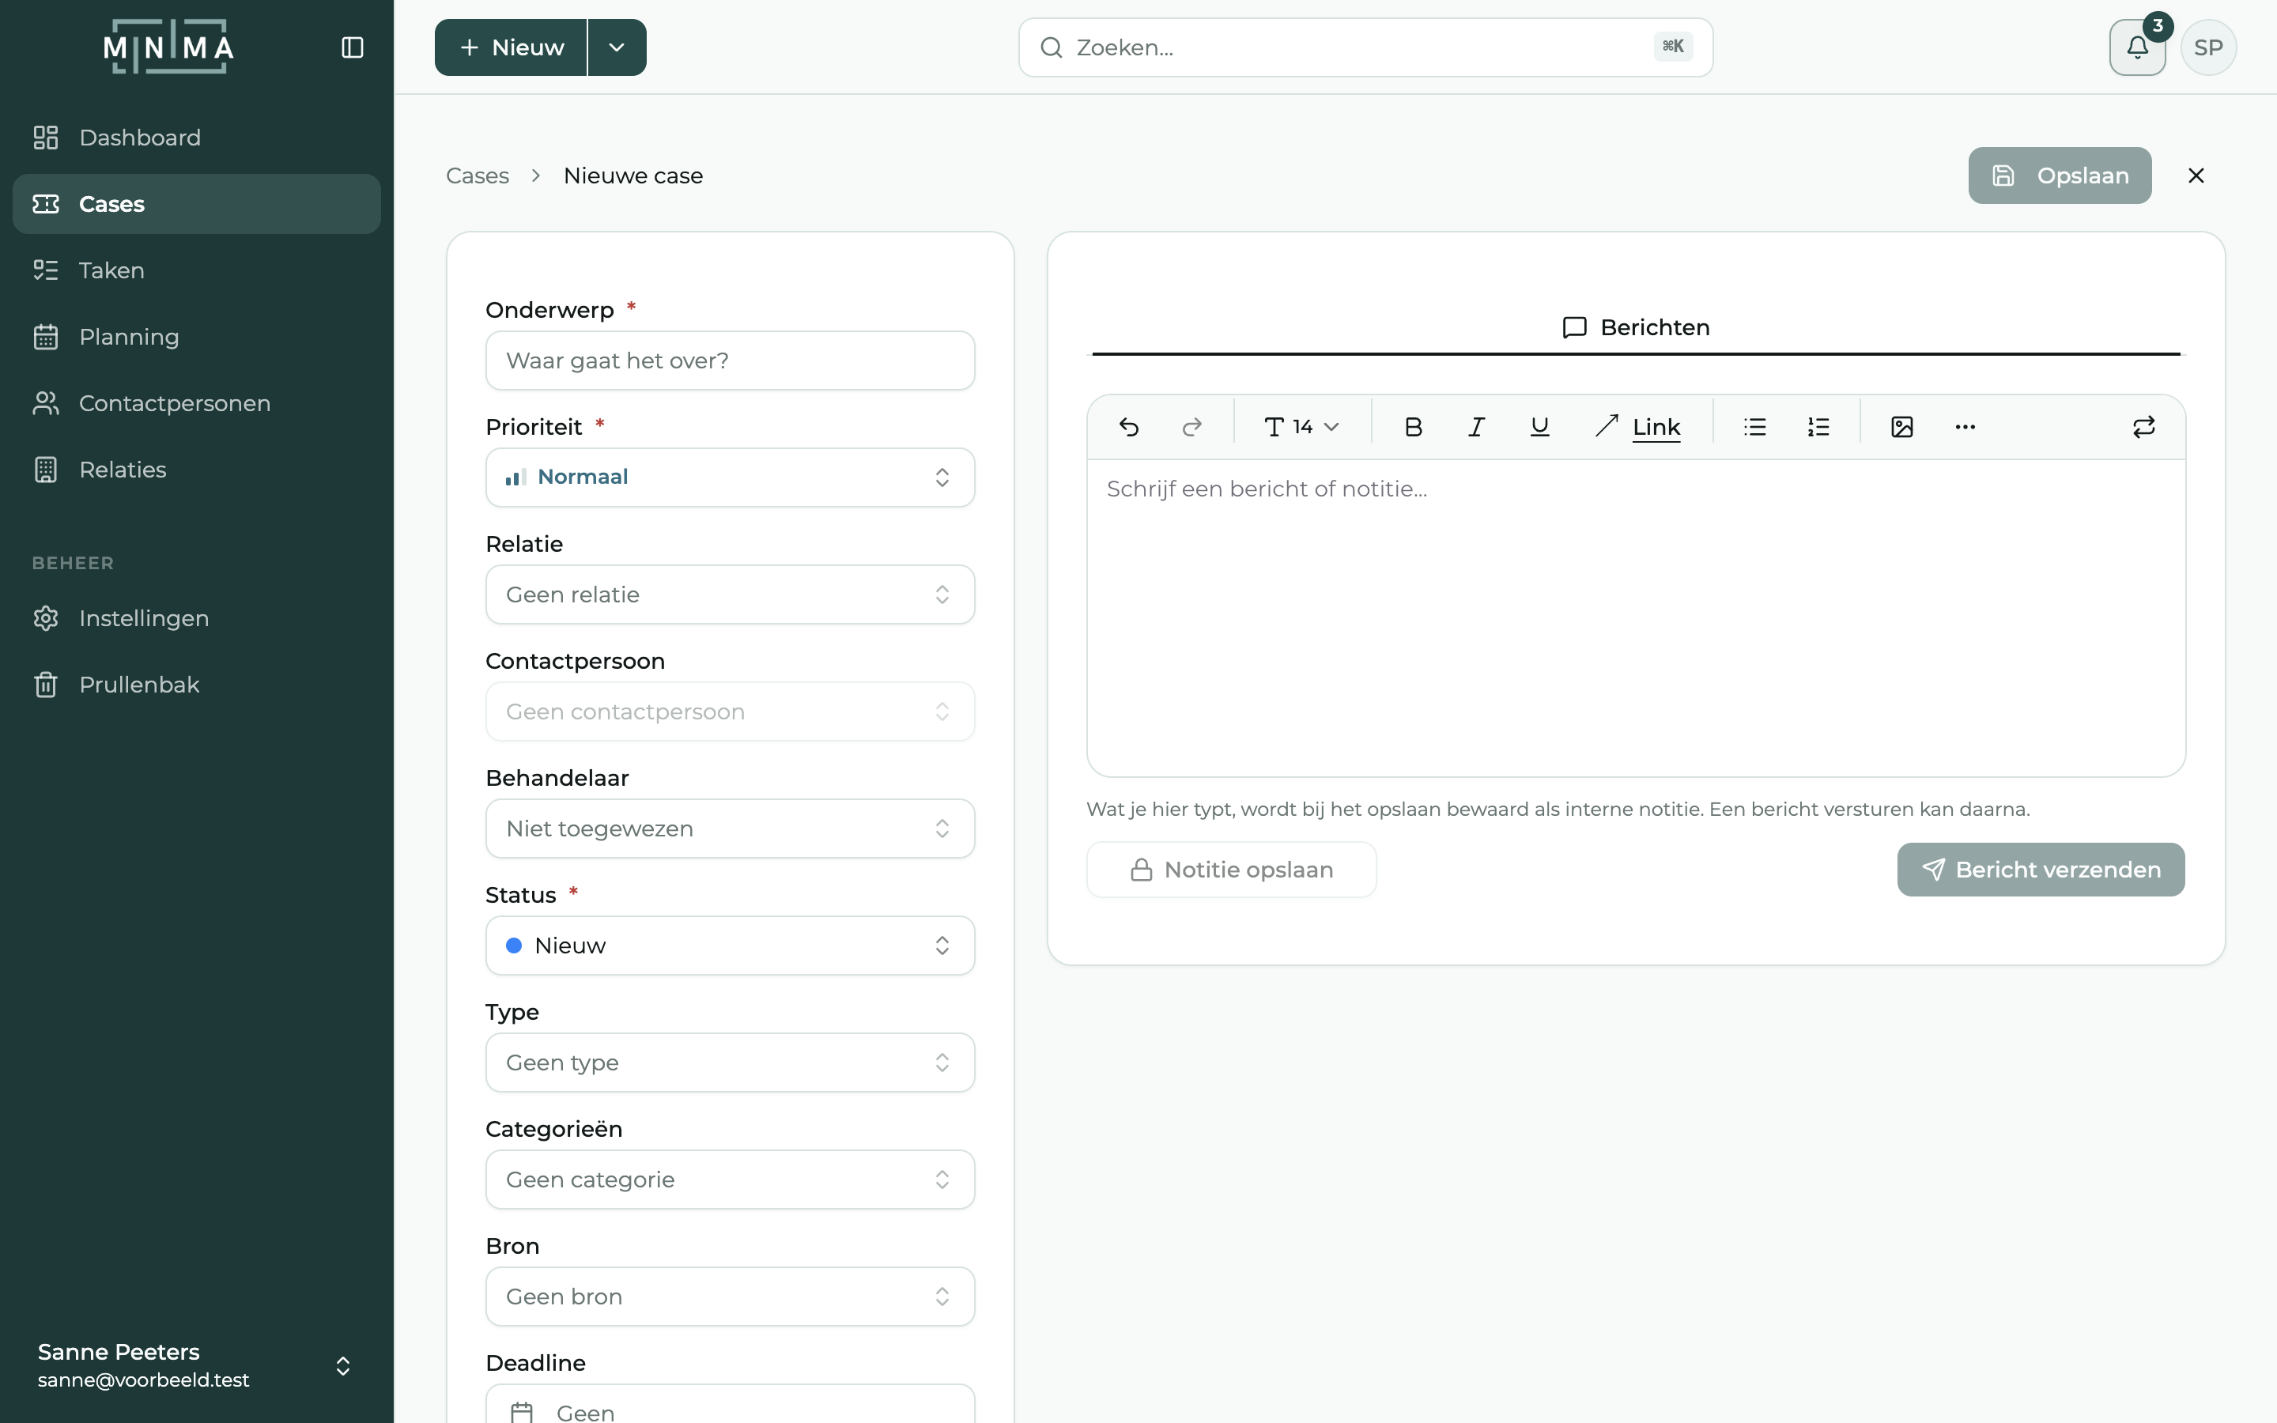The width and height of the screenshot is (2277, 1423).
Task: Open Contactpersonen page
Action: click(197, 403)
